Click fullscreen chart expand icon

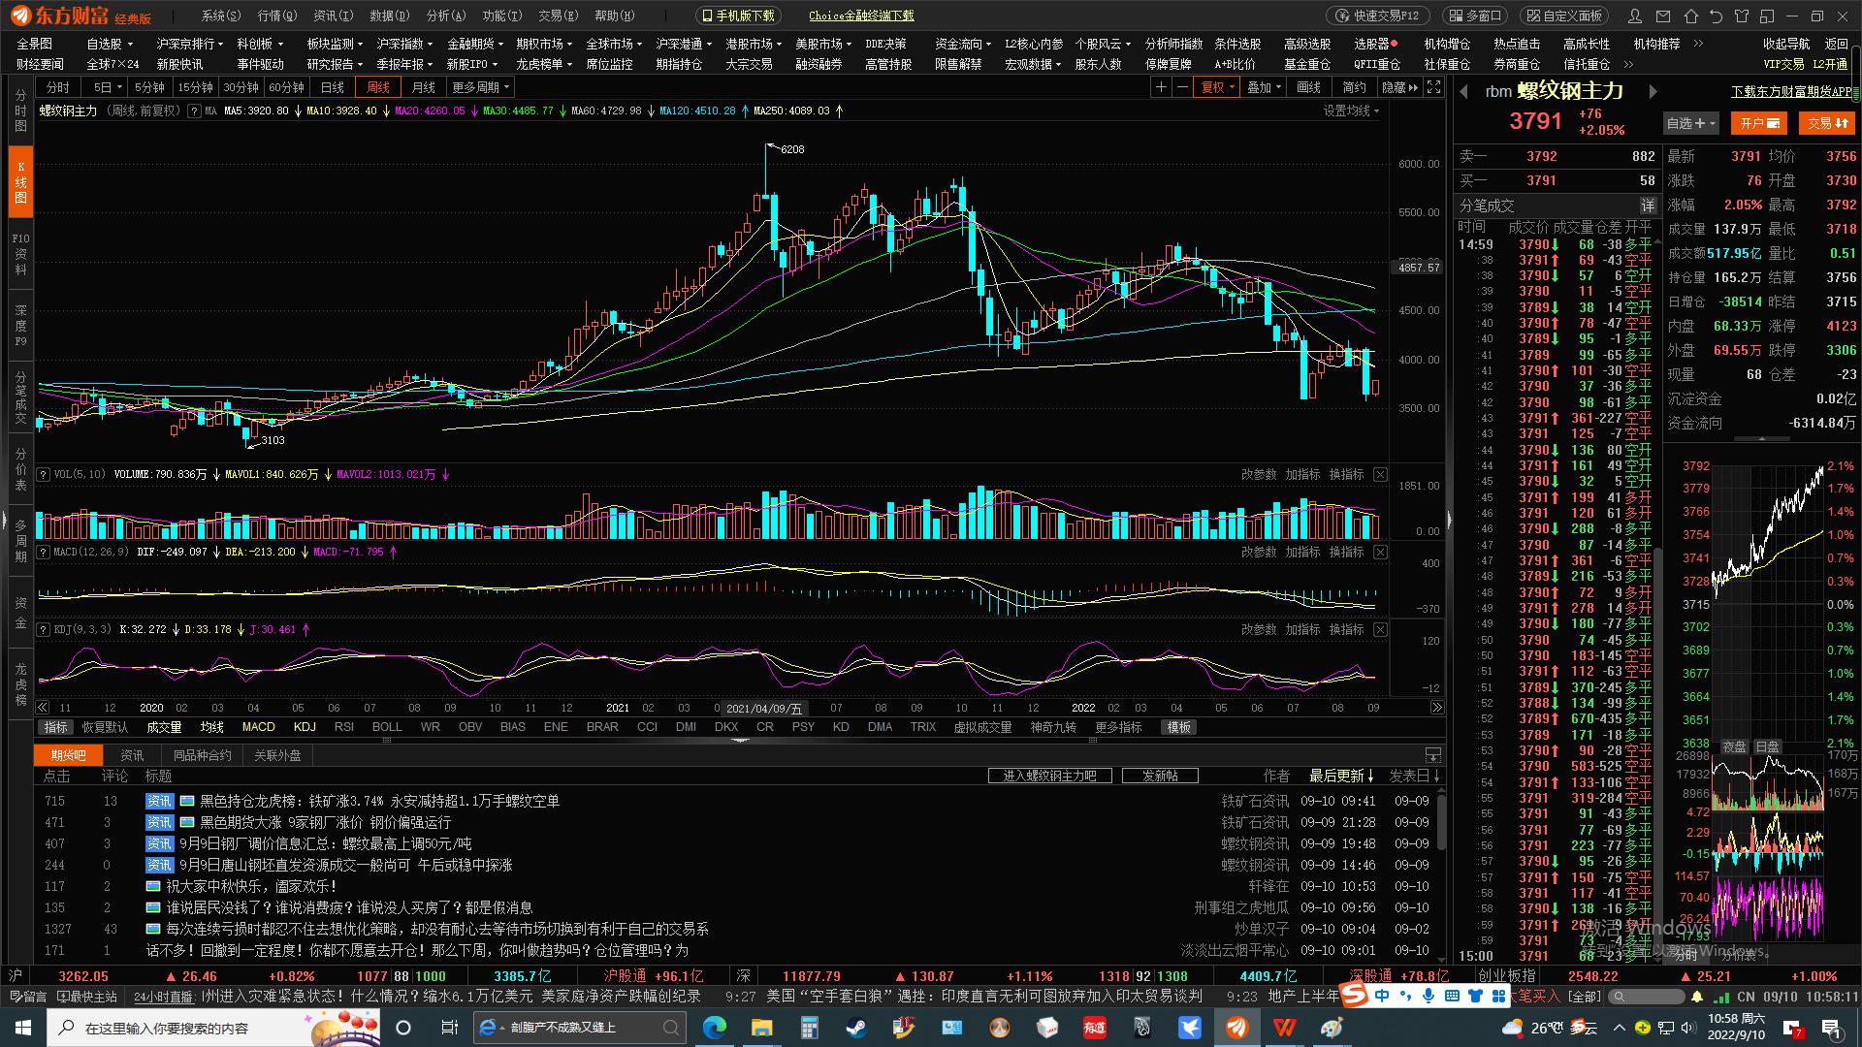tap(1434, 87)
